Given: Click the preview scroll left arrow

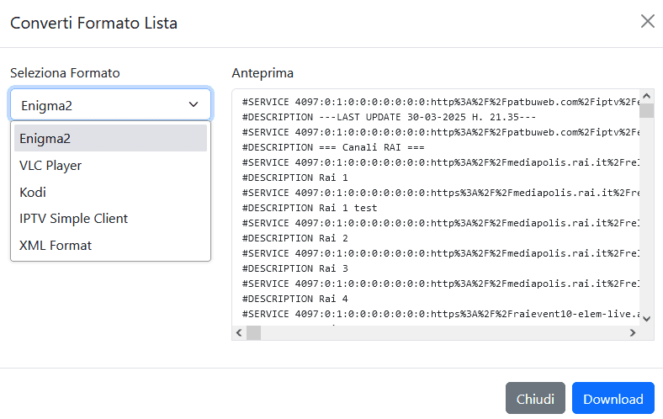Looking at the screenshot, I should (x=239, y=332).
